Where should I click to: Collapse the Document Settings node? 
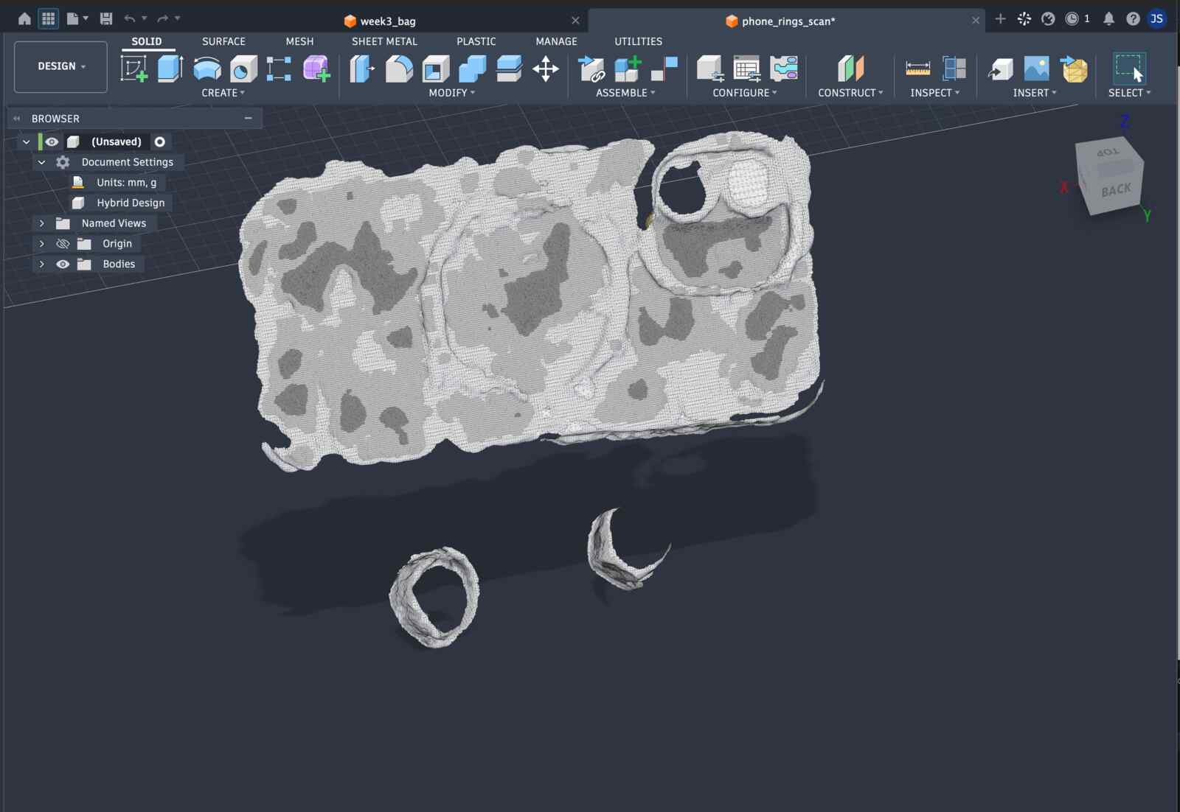pyautogui.click(x=42, y=162)
